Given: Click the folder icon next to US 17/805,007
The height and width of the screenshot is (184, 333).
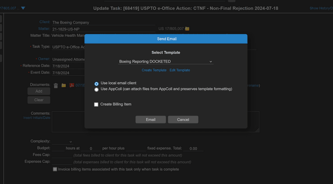Looking at the screenshot, I should (187, 29).
